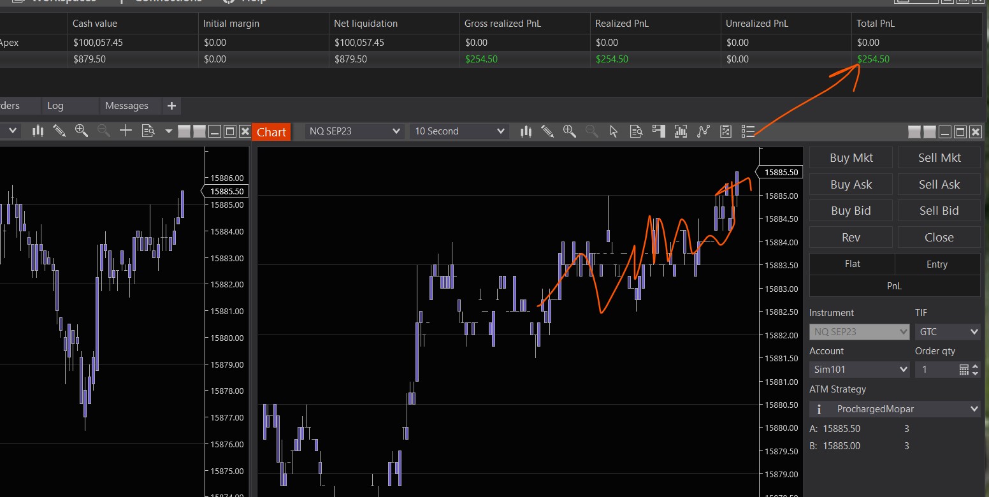Click crosshair plus icon in left chart toolbar

(x=126, y=131)
